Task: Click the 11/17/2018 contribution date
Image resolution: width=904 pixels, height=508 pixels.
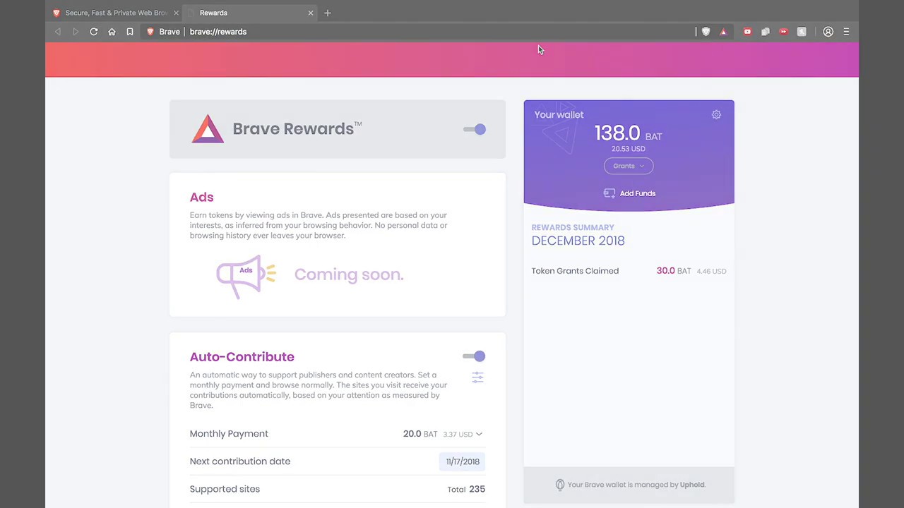Action: point(463,461)
